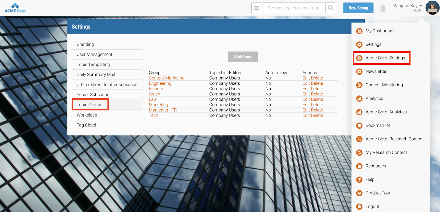Open My Dashboard from user menu
The height and width of the screenshot is (212, 440).
(x=380, y=31)
